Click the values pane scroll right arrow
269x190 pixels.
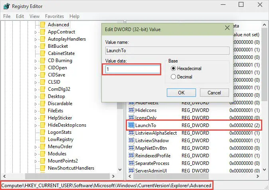click(x=258, y=176)
